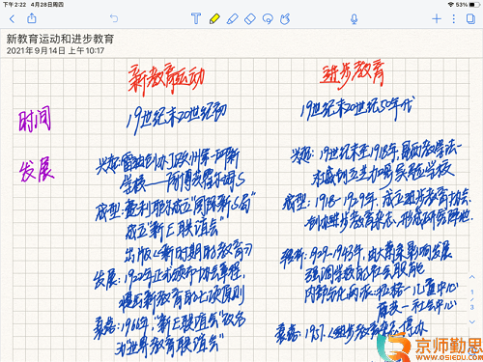
Task: Tap the red 进步教育 handwritten heading
Action: coord(353,74)
